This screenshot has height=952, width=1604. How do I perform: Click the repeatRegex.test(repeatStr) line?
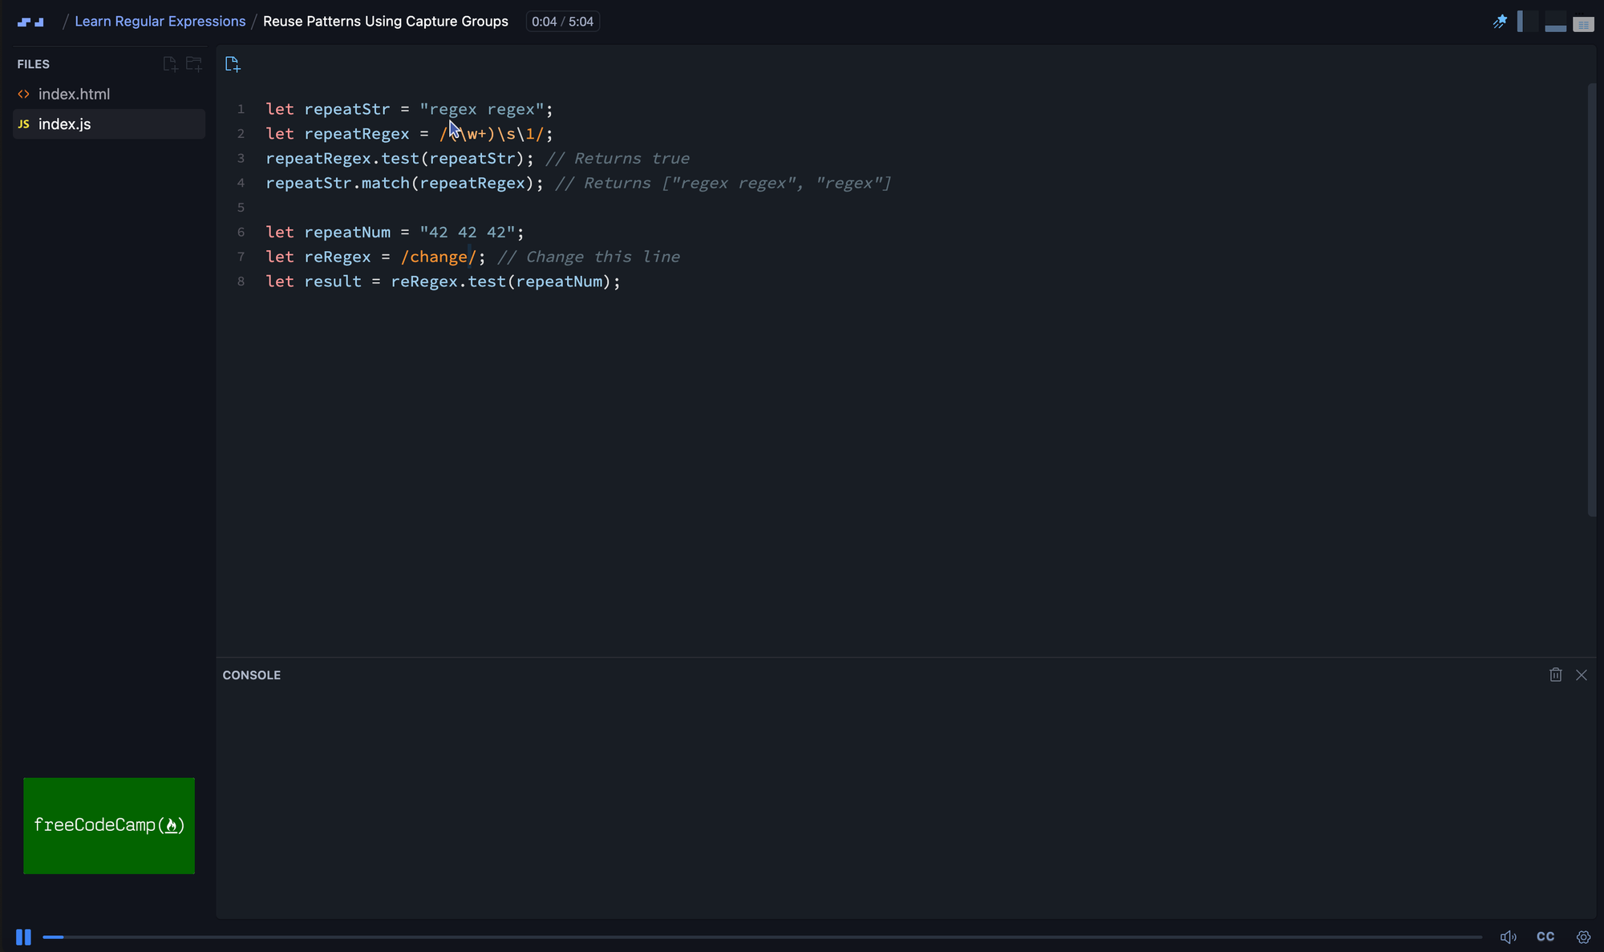399,159
